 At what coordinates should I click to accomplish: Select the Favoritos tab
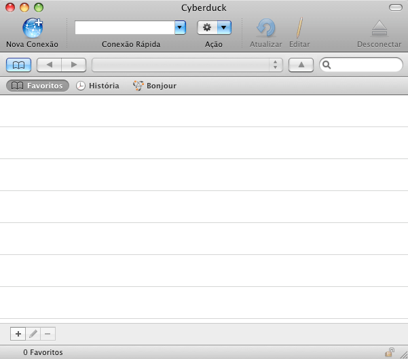[37, 86]
